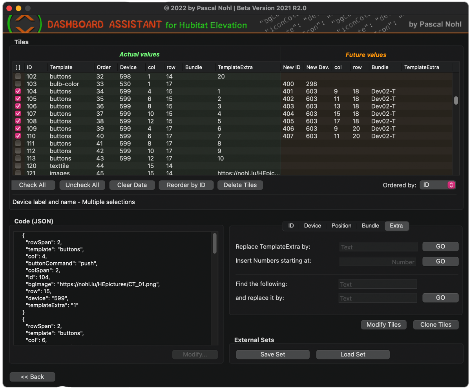Image resolution: width=471 pixels, height=389 pixels.
Task: Click the Uncheck All button
Action: (82, 185)
